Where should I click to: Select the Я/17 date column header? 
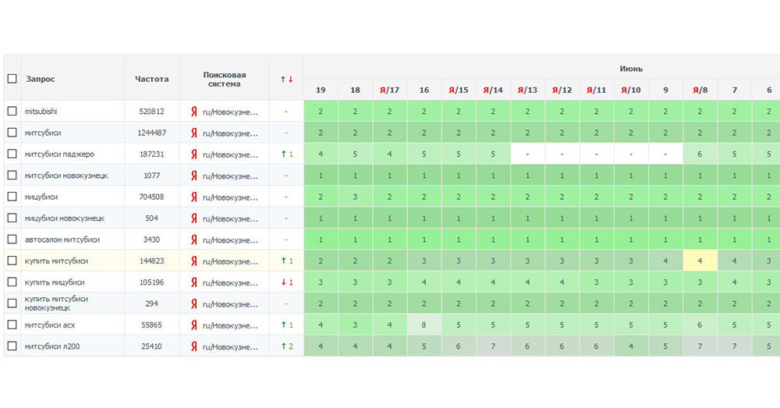click(x=389, y=90)
